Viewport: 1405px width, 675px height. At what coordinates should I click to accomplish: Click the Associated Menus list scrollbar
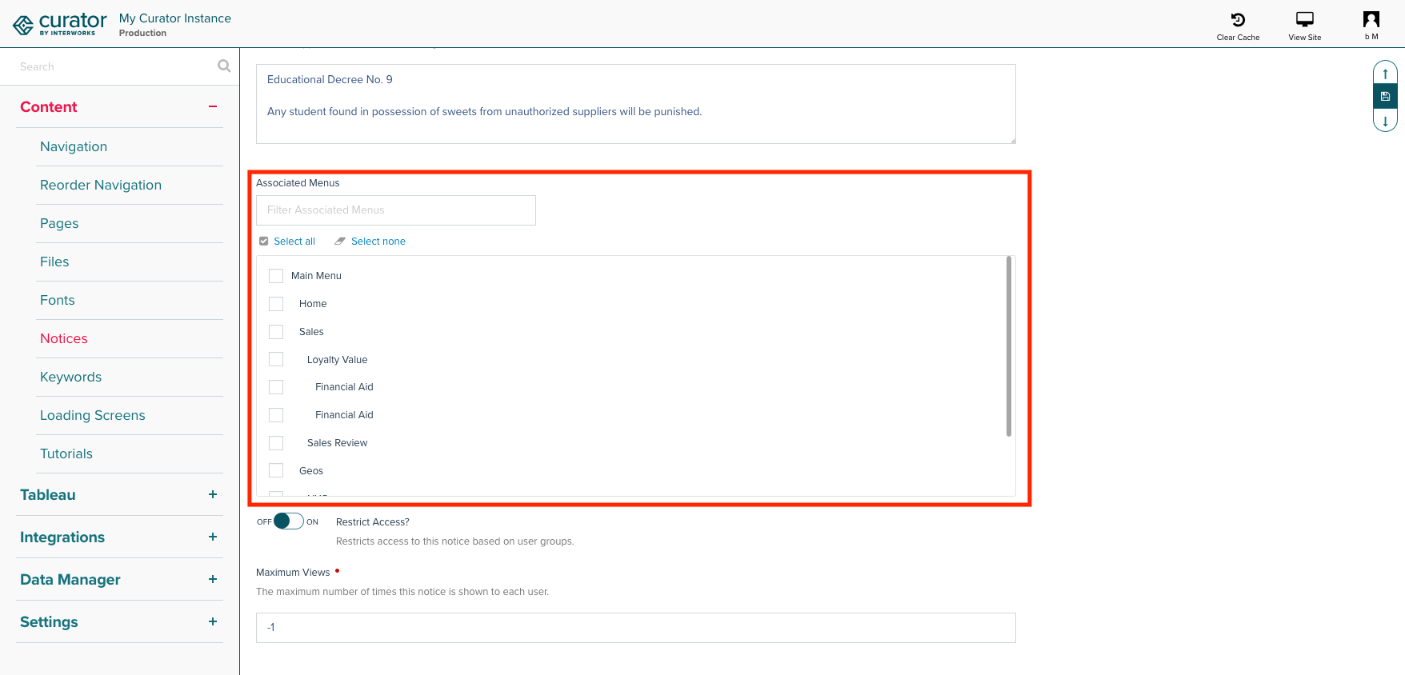tap(1009, 346)
